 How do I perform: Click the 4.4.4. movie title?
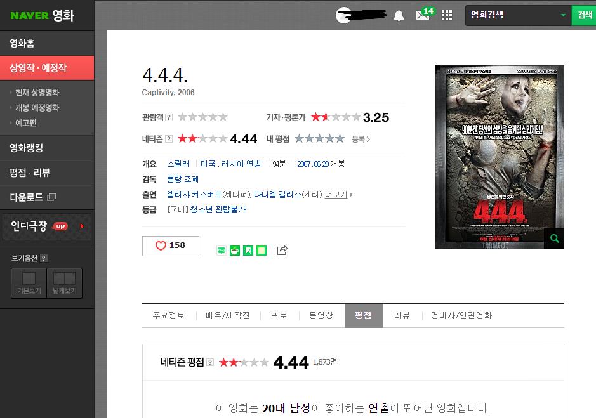(x=166, y=75)
